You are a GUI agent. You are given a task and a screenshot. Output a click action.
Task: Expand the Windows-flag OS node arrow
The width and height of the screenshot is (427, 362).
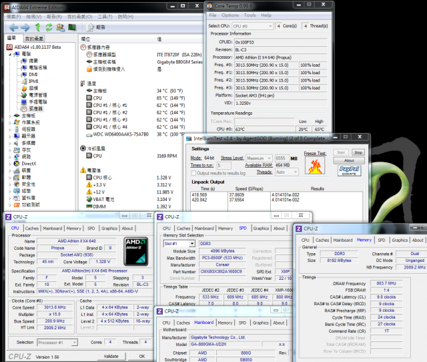[10, 123]
